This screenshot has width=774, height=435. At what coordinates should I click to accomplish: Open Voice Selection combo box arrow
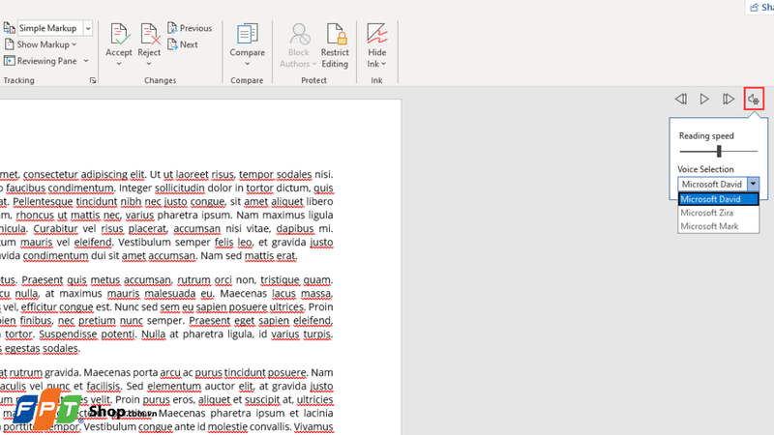click(753, 184)
